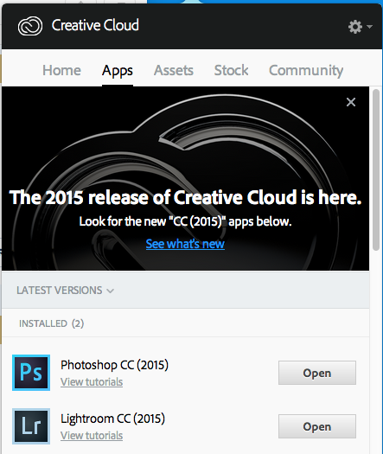Switch to the Community tab
The width and height of the screenshot is (383, 454).
click(x=306, y=71)
